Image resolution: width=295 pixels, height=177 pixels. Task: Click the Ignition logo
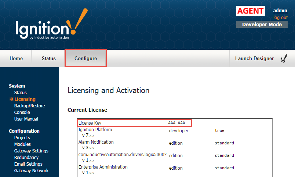coord(51,24)
